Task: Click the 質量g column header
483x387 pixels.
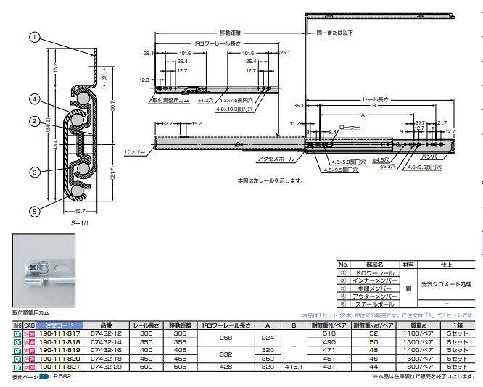Action: 418,325
